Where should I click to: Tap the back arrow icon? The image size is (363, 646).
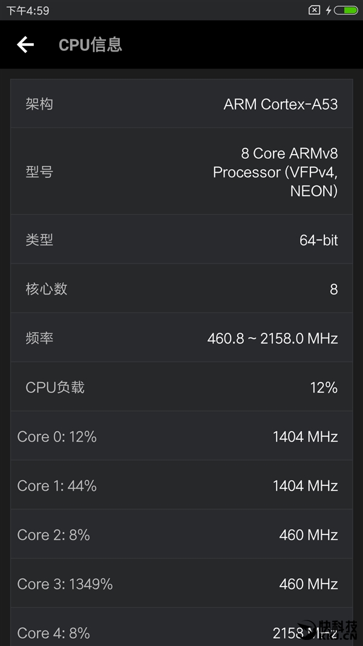click(x=25, y=45)
